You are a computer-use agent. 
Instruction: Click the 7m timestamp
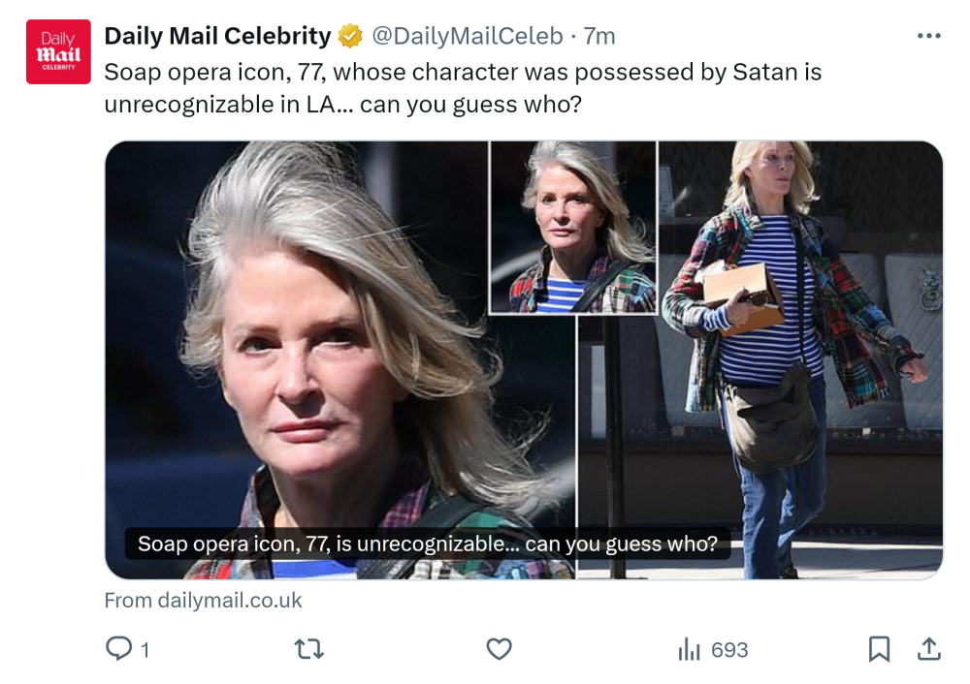click(x=599, y=37)
